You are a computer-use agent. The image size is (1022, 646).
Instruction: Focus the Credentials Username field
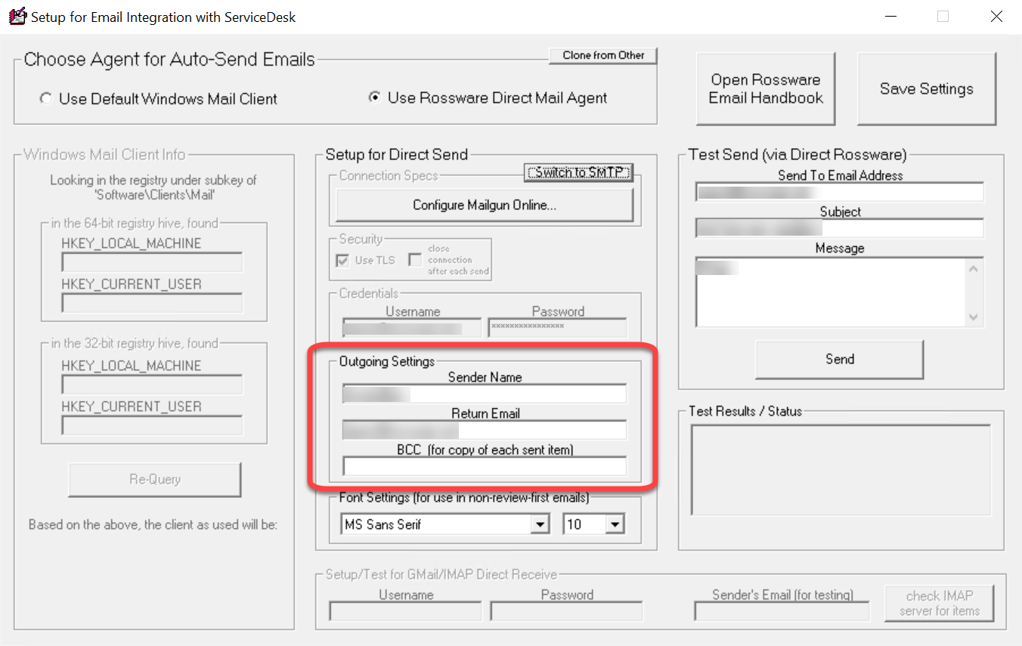pos(412,328)
